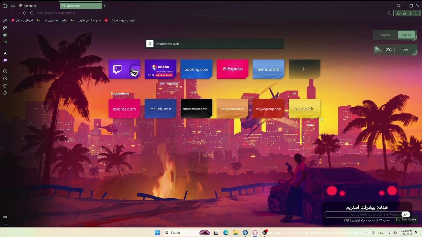The width and height of the screenshot is (422, 237).
Task: Click the Search the web box
Action: (215, 44)
